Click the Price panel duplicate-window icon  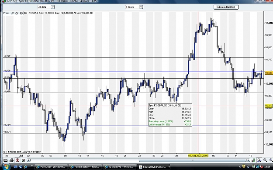tap(17, 13)
